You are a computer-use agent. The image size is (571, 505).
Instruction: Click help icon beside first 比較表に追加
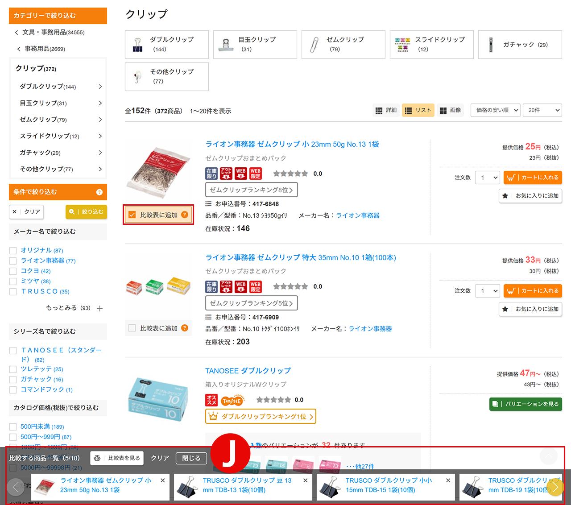point(185,215)
